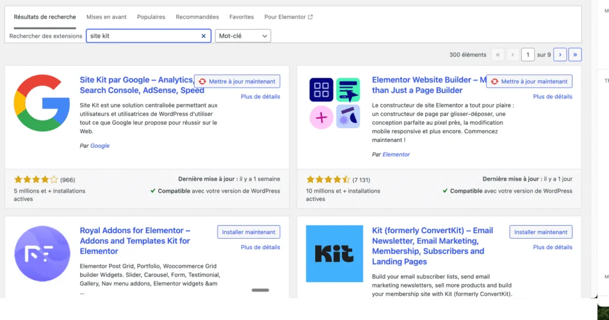
Task: Open the Mises en avant tab
Action: click(x=106, y=17)
